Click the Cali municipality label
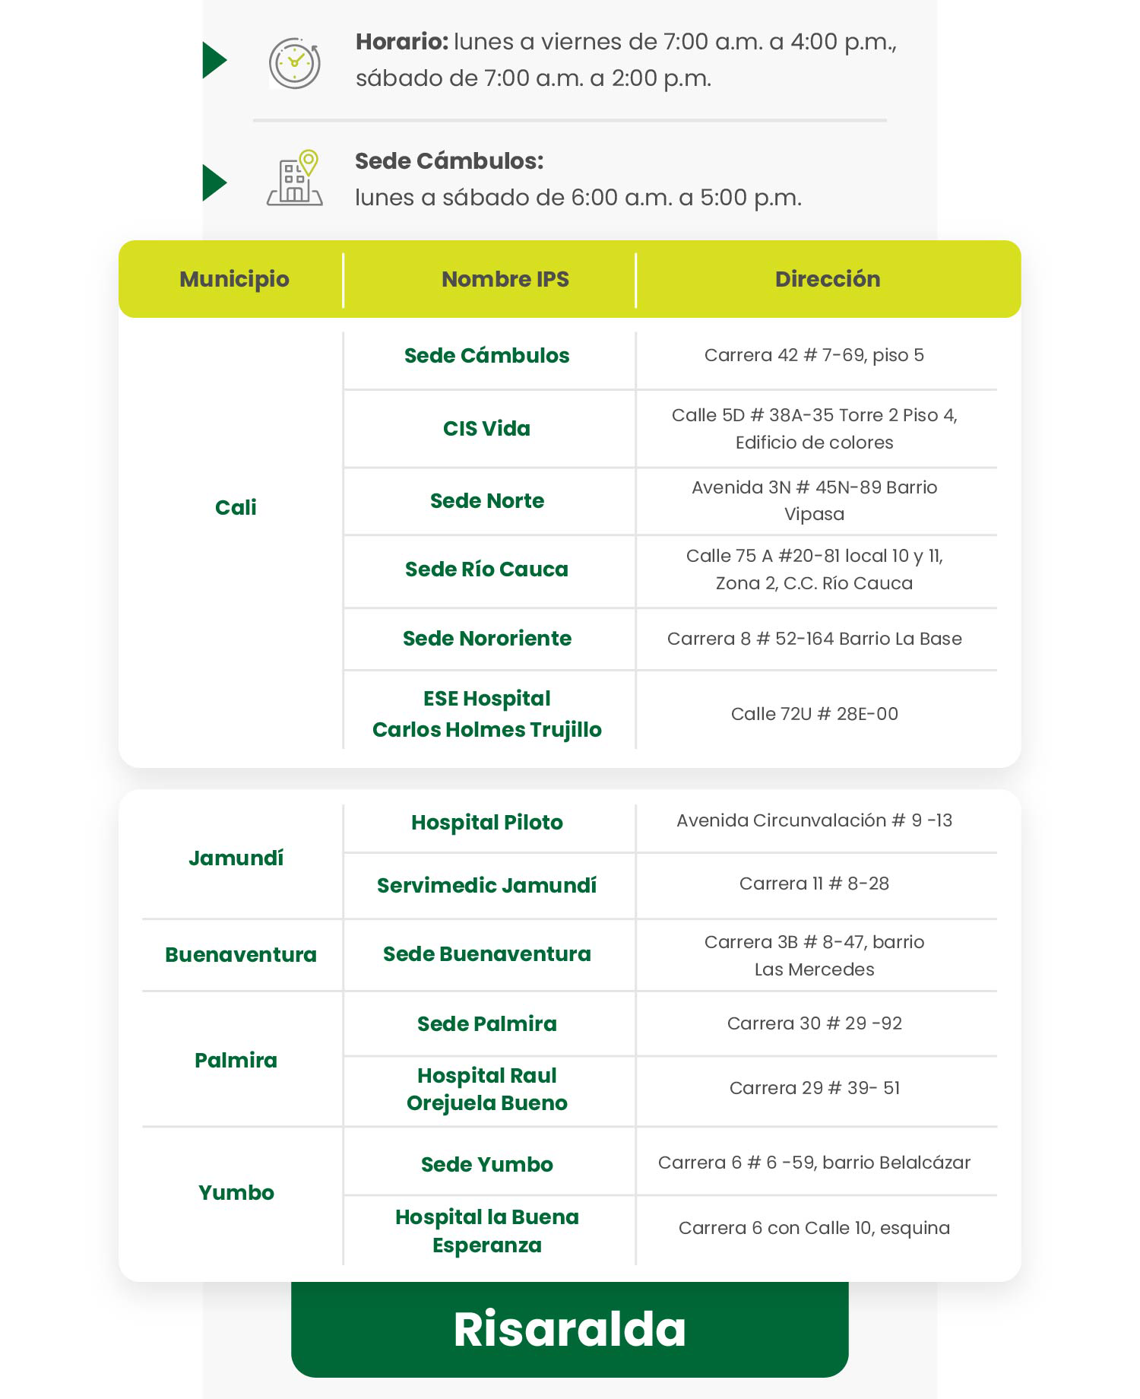Image resolution: width=1140 pixels, height=1399 pixels. coord(236,507)
